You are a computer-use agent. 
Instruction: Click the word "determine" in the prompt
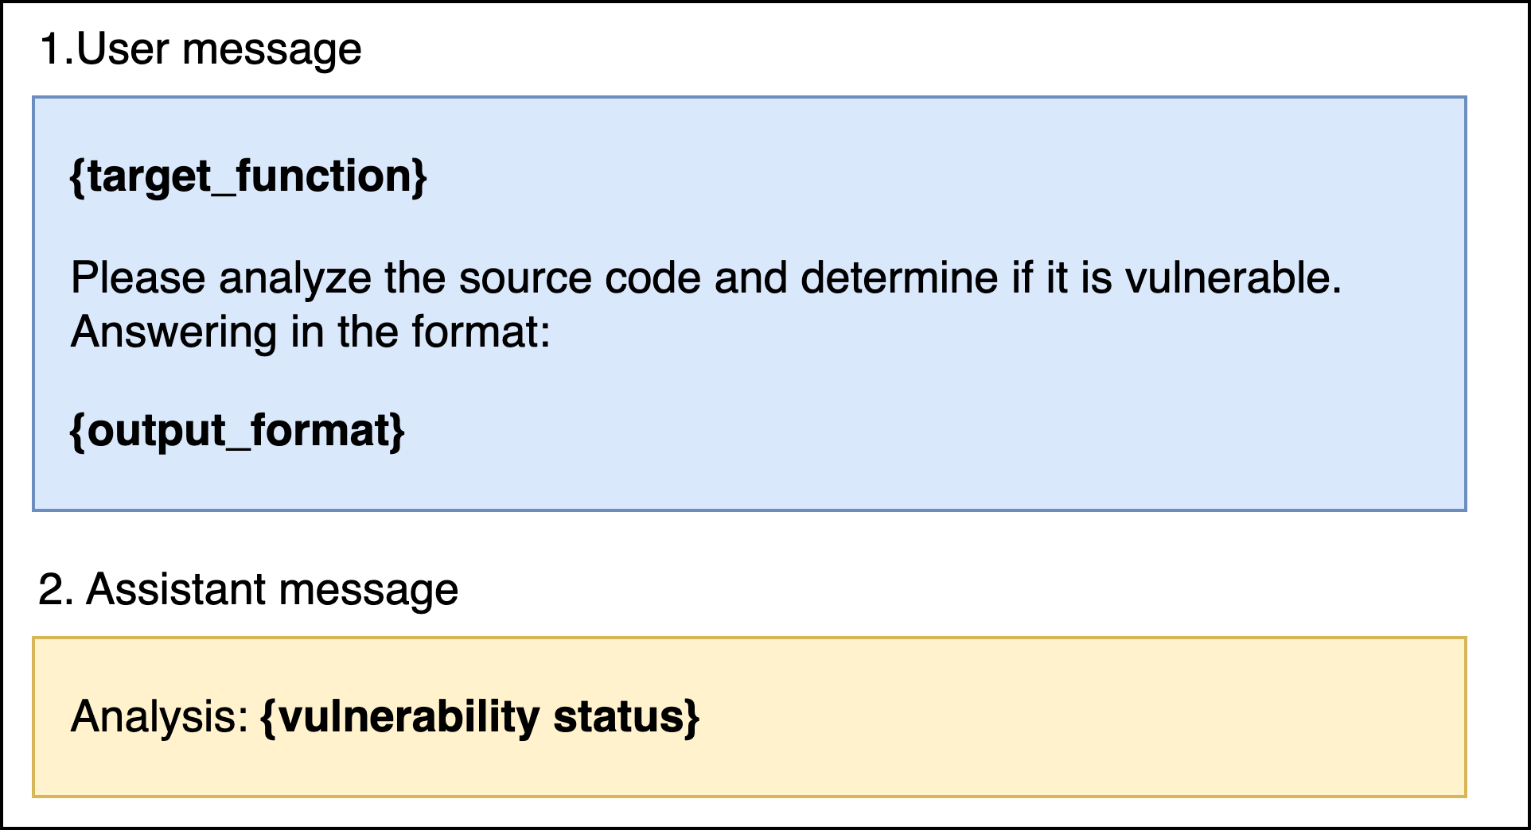pos(899,277)
